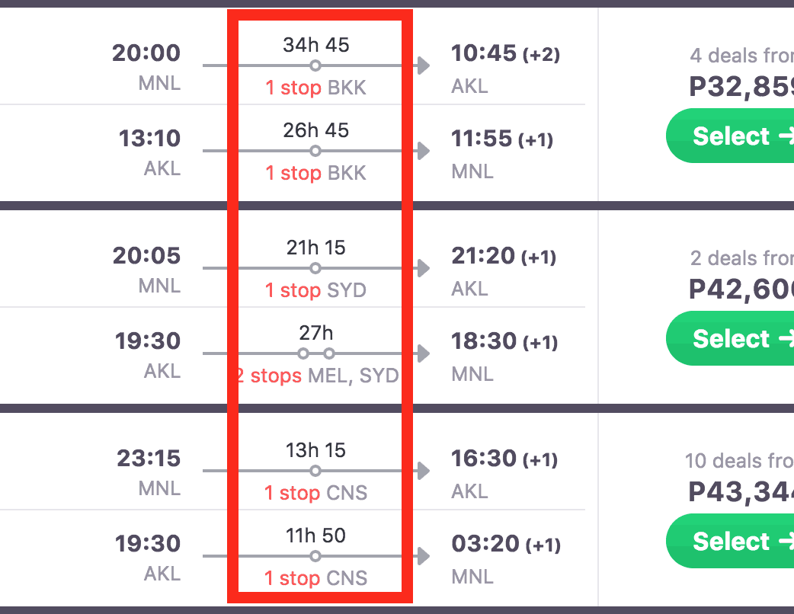Click the arrow pointing to the 03:20 arrival
This screenshot has height=614, width=794.
pyautogui.click(x=422, y=556)
